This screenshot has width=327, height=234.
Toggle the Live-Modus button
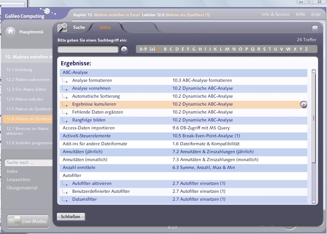(x=28, y=221)
